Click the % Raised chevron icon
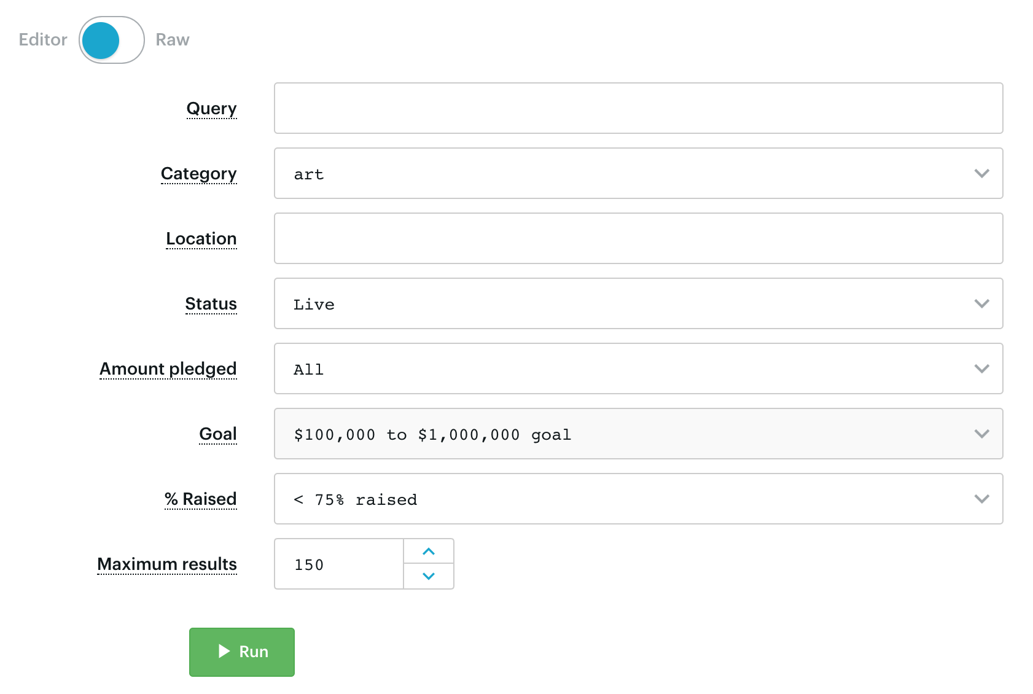This screenshot has height=694, width=1033. 981,499
